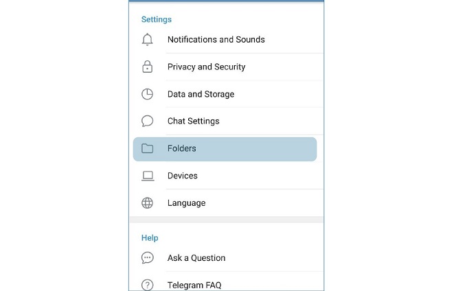Tap Ask a Question under Help
467x291 pixels.
(x=227, y=257)
